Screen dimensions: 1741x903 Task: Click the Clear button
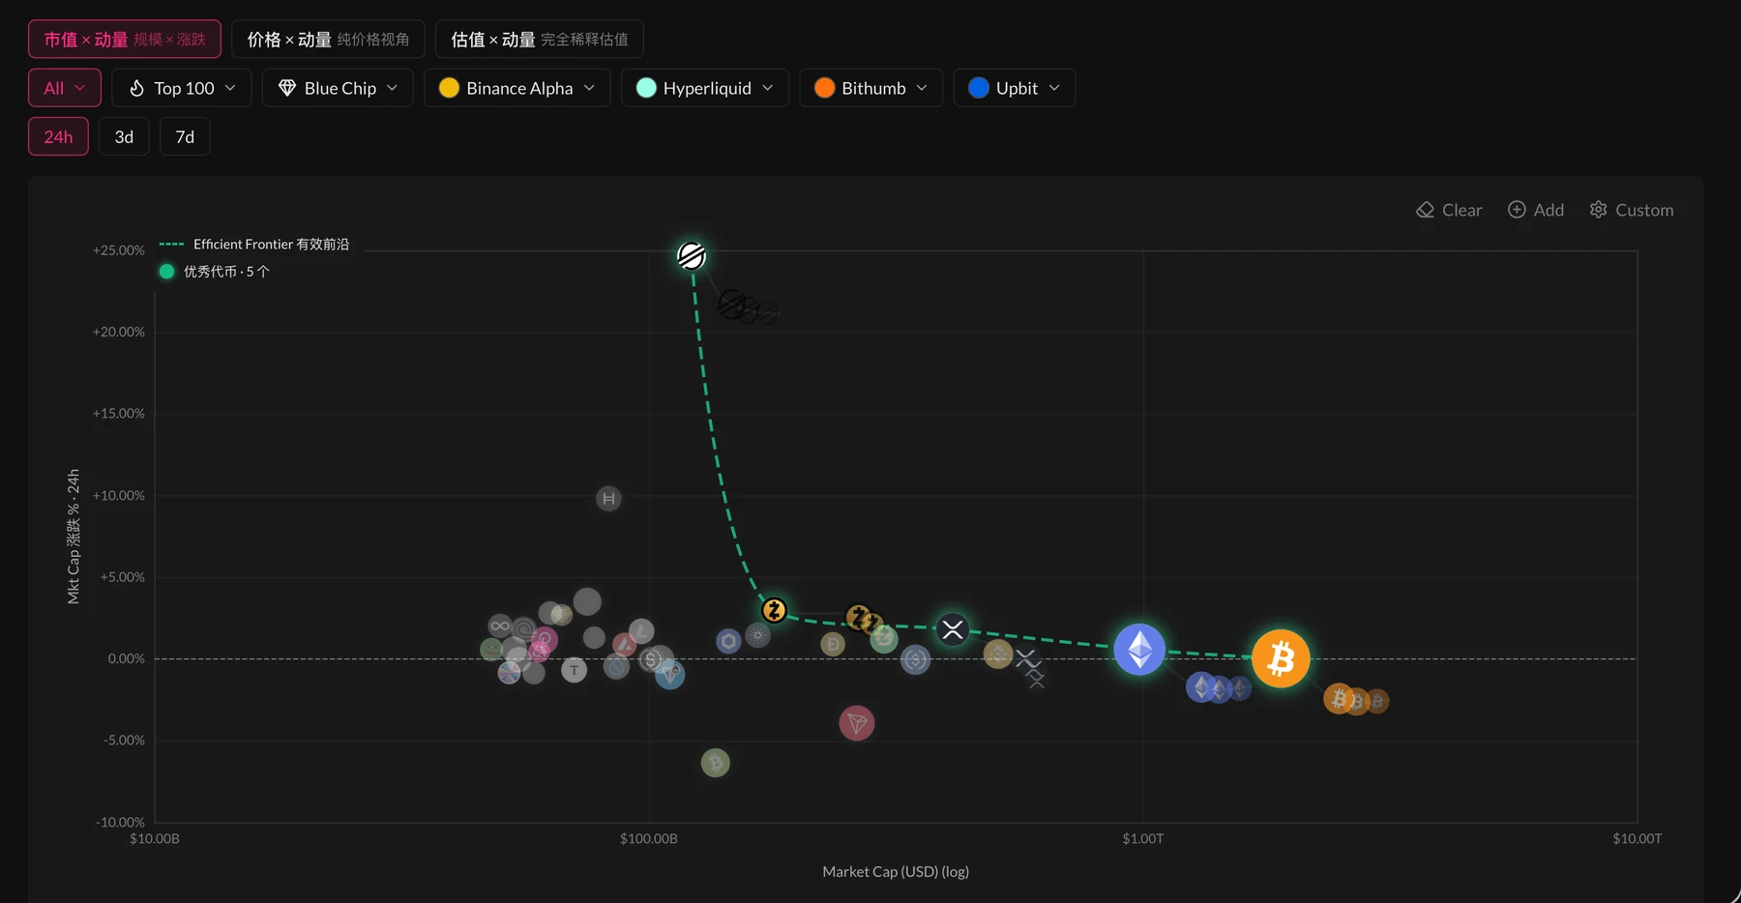coord(1449,210)
